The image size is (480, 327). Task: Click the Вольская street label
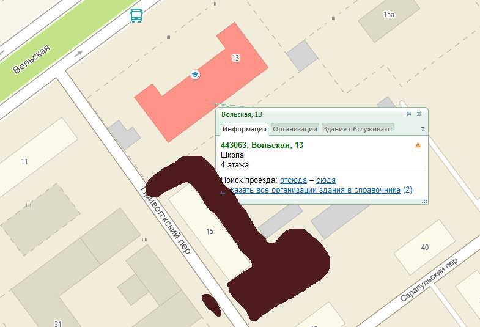(31, 59)
